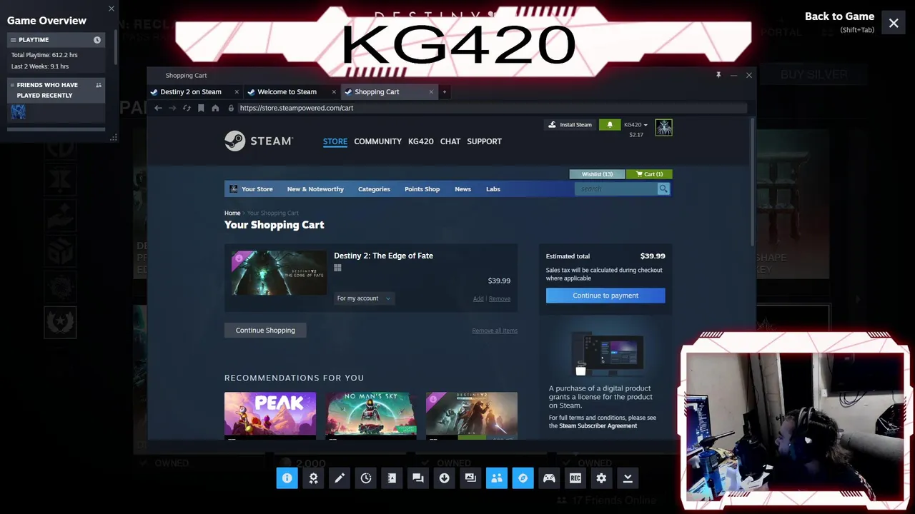Close the Game Overview panel
Viewport: 915px width, 514px height.
(x=112, y=9)
